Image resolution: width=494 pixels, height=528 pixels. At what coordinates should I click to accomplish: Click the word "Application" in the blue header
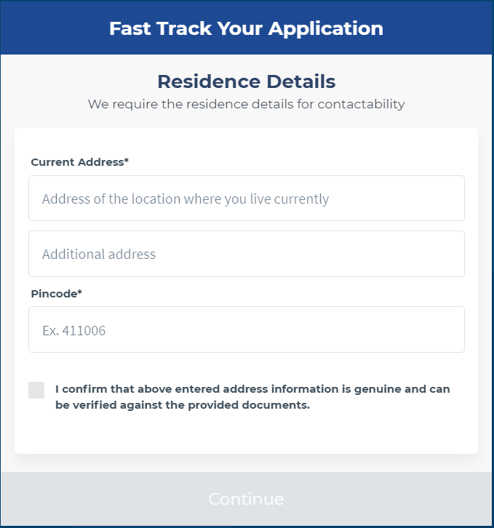coord(325,28)
